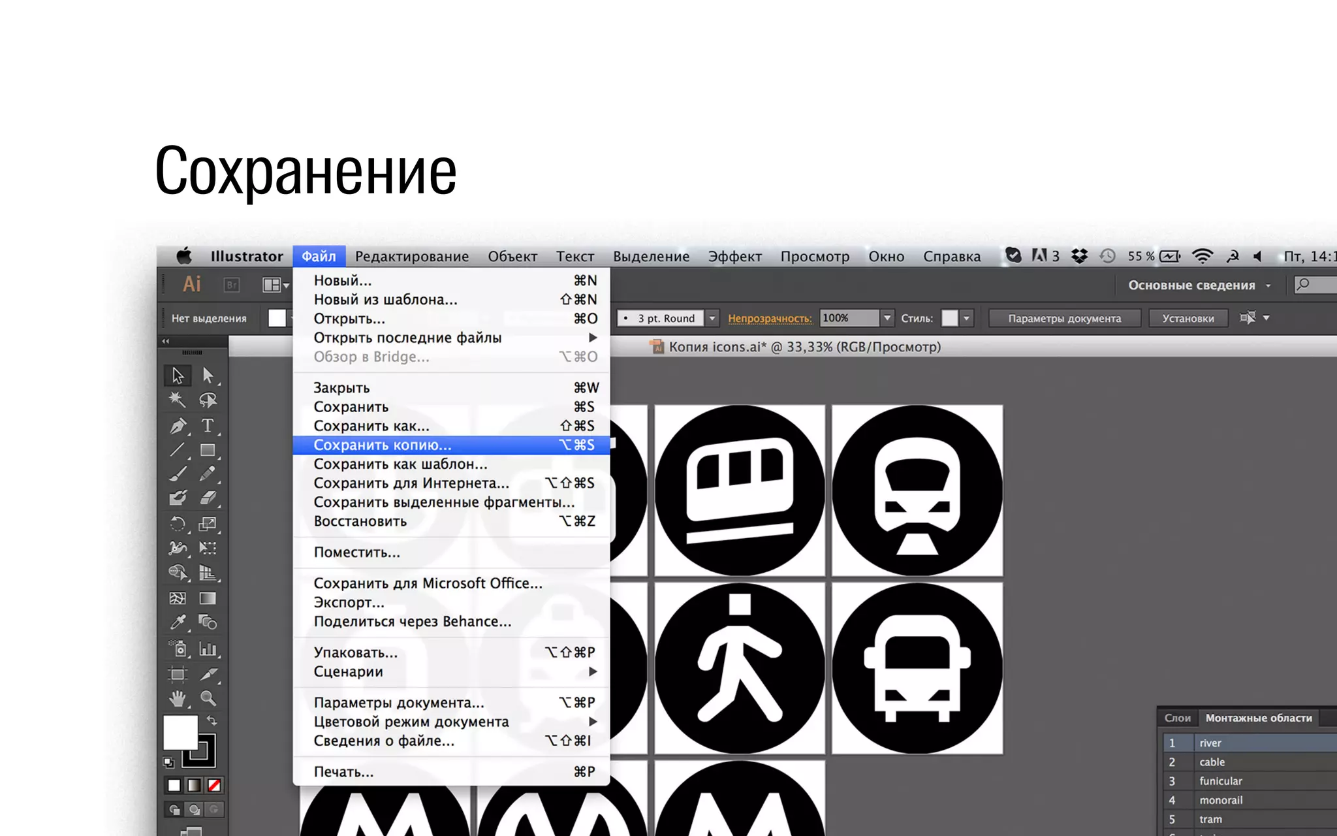Open the Эффект menu
The height and width of the screenshot is (836, 1337).
pos(735,257)
